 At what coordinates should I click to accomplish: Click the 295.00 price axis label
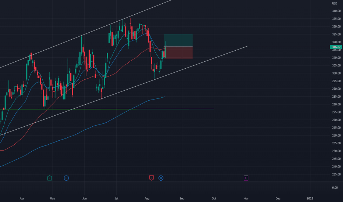point(336,81)
